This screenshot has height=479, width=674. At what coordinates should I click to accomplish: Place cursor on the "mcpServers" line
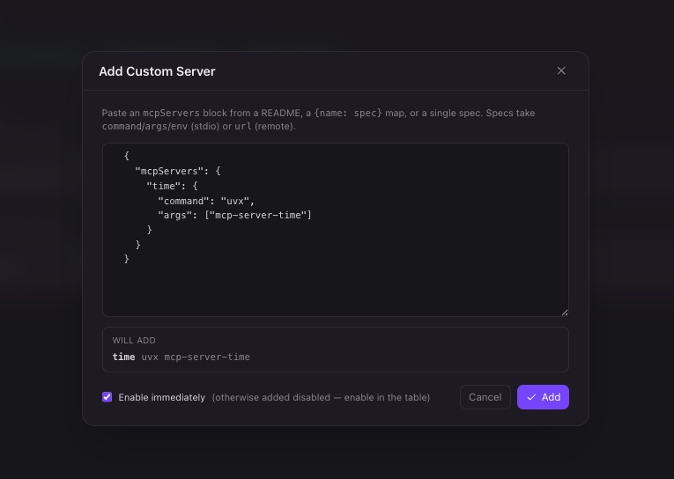pos(177,171)
